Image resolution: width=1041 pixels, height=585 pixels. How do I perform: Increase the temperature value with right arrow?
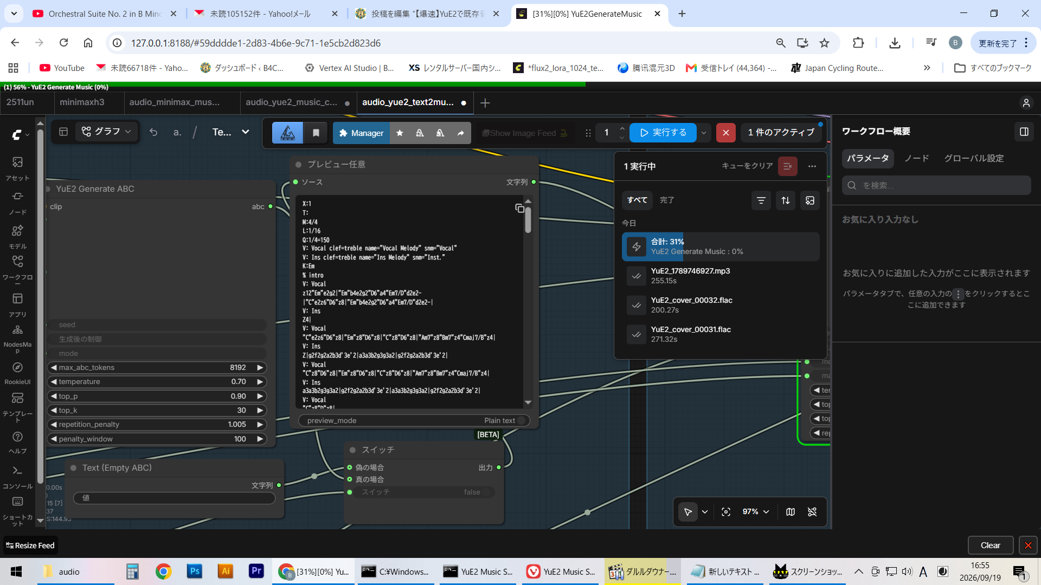click(260, 382)
